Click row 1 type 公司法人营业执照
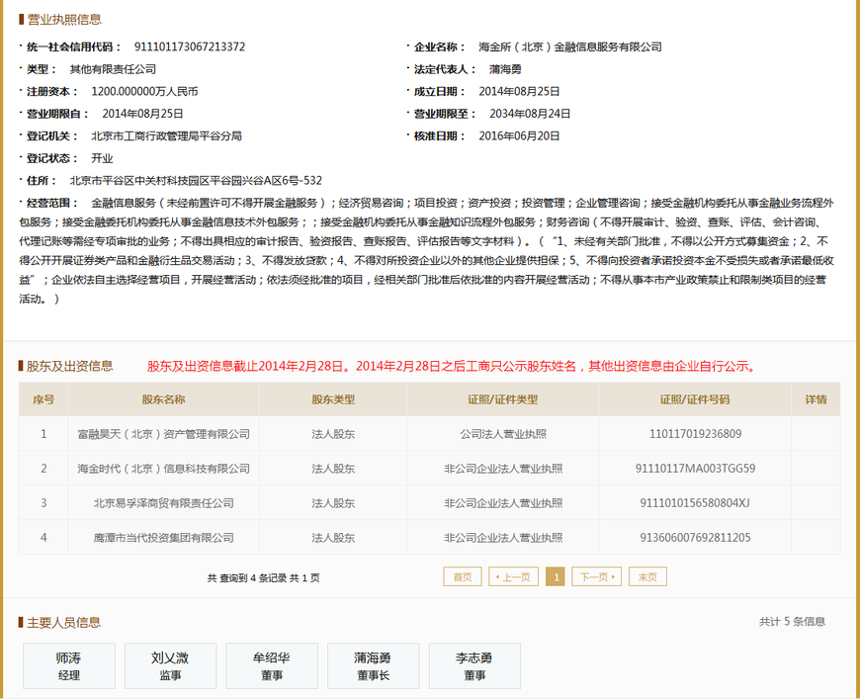860x699 pixels. (503, 434)
